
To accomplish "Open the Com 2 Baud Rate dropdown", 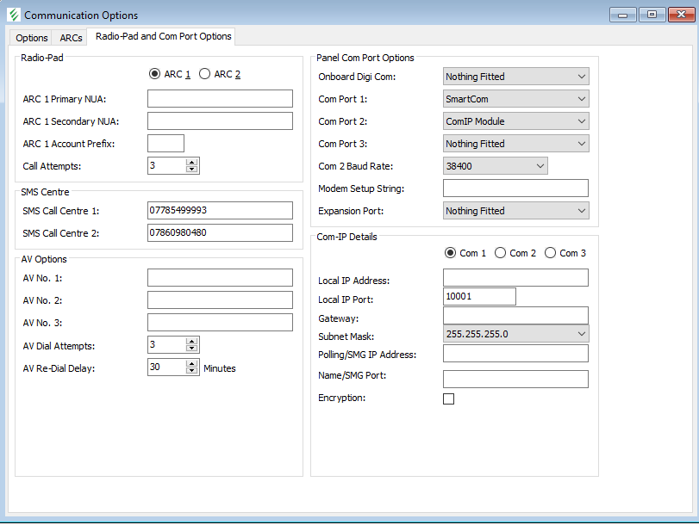I will 495,166.
